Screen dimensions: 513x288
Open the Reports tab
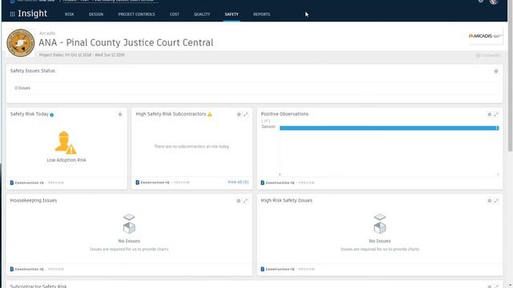click(261, 14)
